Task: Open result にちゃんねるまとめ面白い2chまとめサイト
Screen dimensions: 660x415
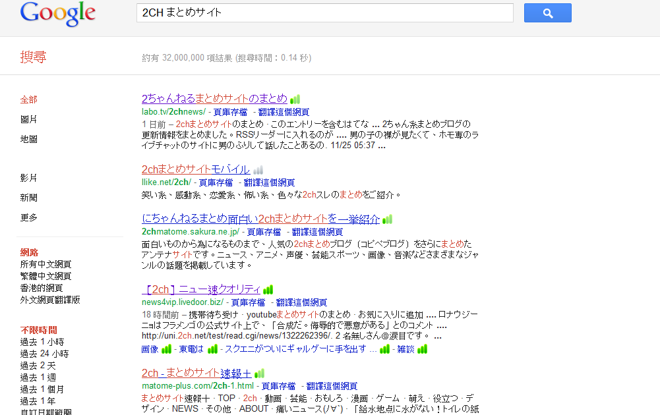Action: tap(261, 219)
